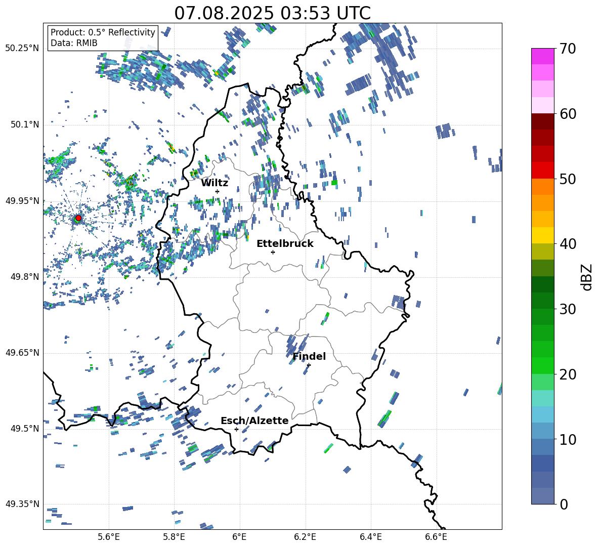Click the Data: RMIB text
The height and width of the screenshot is (547, 599).
74,43
